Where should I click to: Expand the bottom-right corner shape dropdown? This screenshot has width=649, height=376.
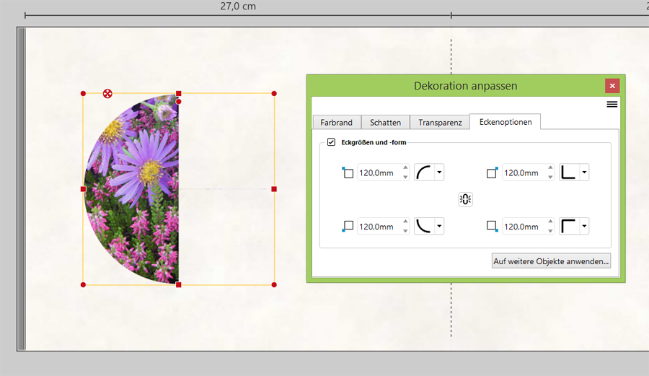pyautogui.click(x=583, y=227)
